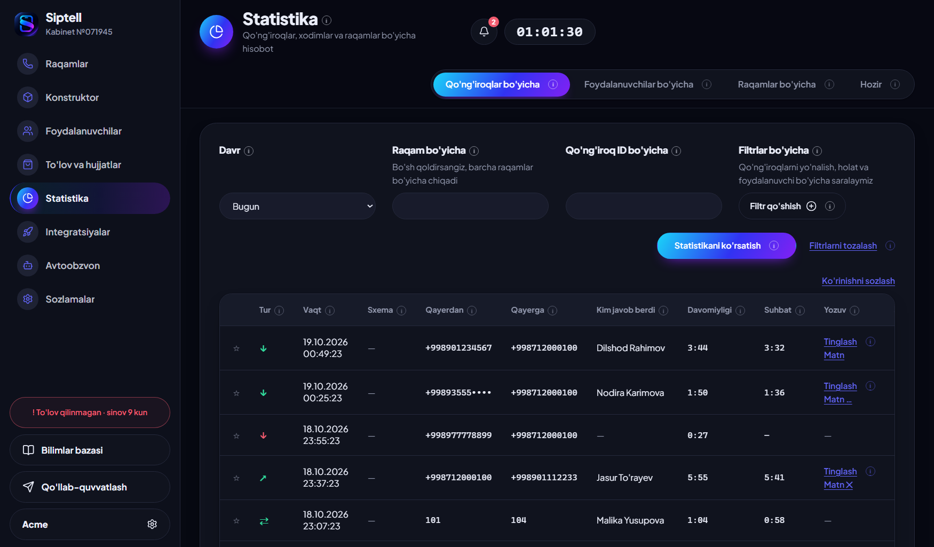Open Qo'llab-quvvatlash support button
Screen dimensions: 934x547
coord(90,487)
